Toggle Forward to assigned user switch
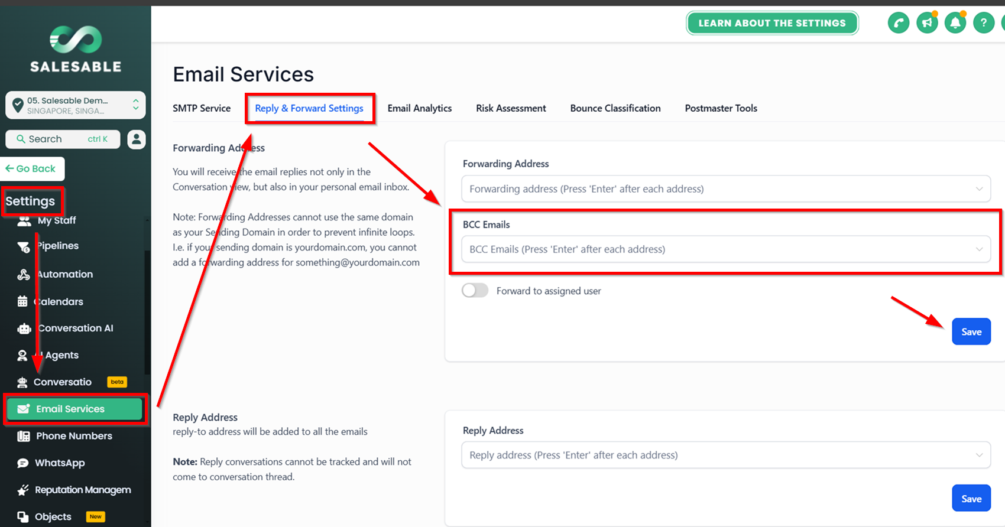 click(x=475, y=291)
